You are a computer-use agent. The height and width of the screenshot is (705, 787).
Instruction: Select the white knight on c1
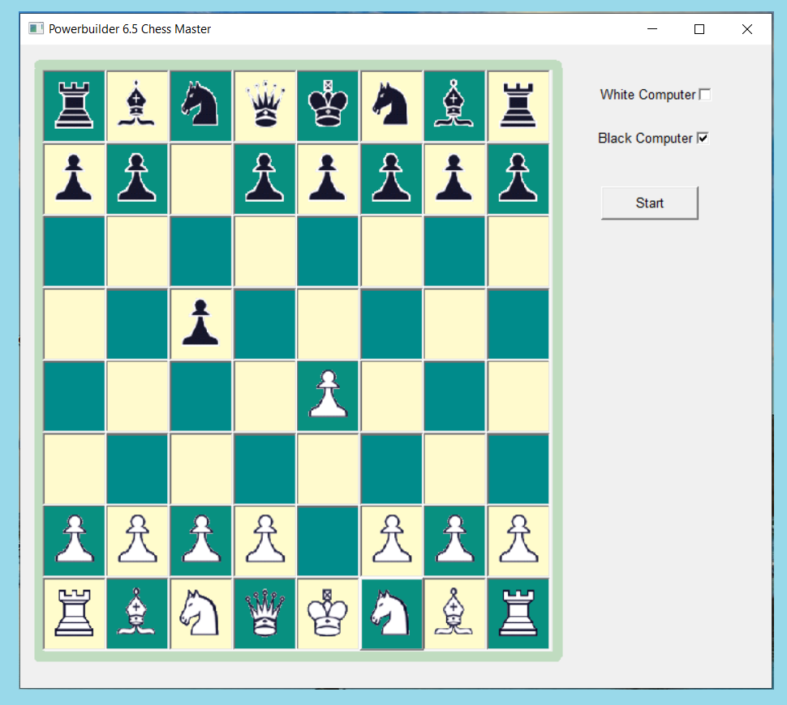[200, 613]
